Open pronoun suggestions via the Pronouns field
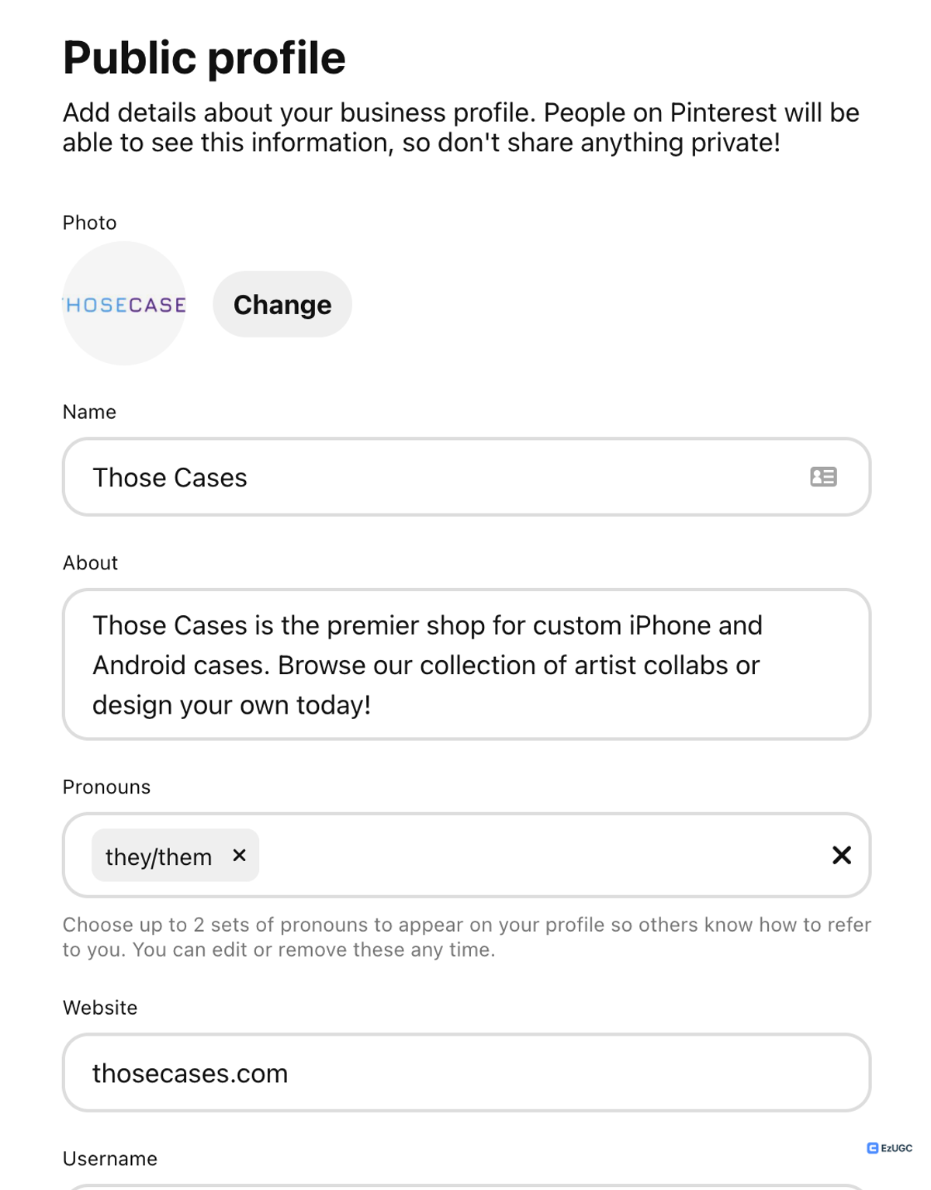931x1190 pixels. [504, 855]
